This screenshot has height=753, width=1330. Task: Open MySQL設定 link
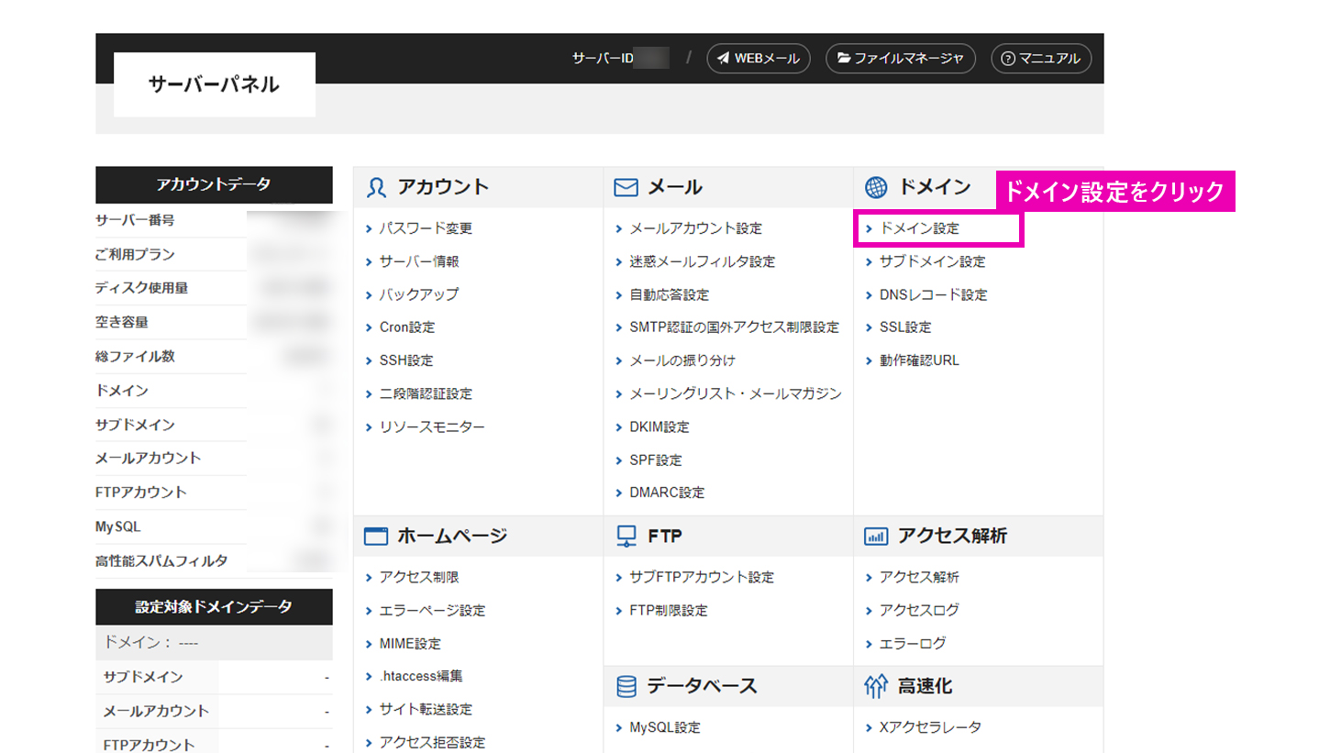[x=665, y=727]
